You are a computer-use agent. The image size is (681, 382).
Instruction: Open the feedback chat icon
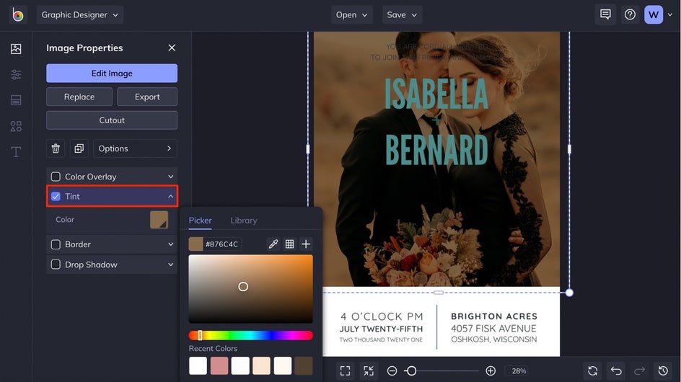pos(605,14)
